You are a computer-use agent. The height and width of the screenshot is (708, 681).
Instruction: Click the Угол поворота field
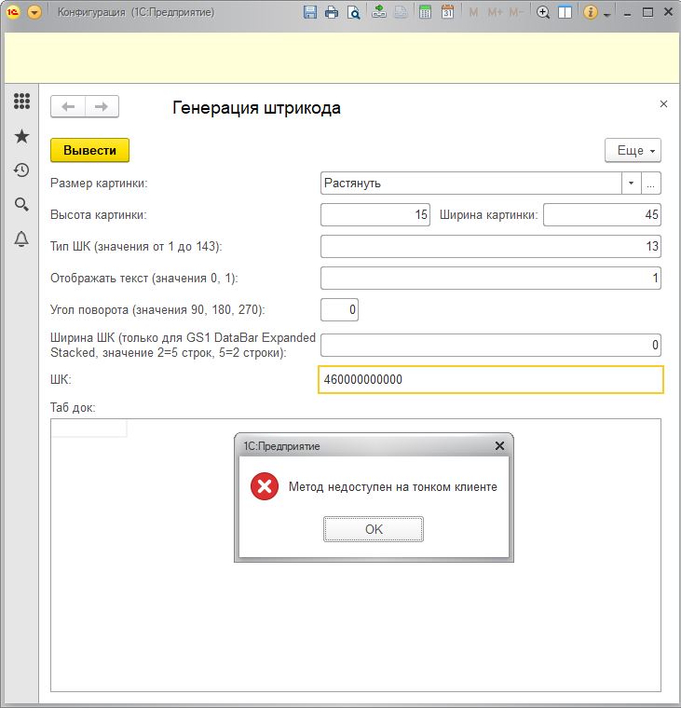tap(340, 309)
